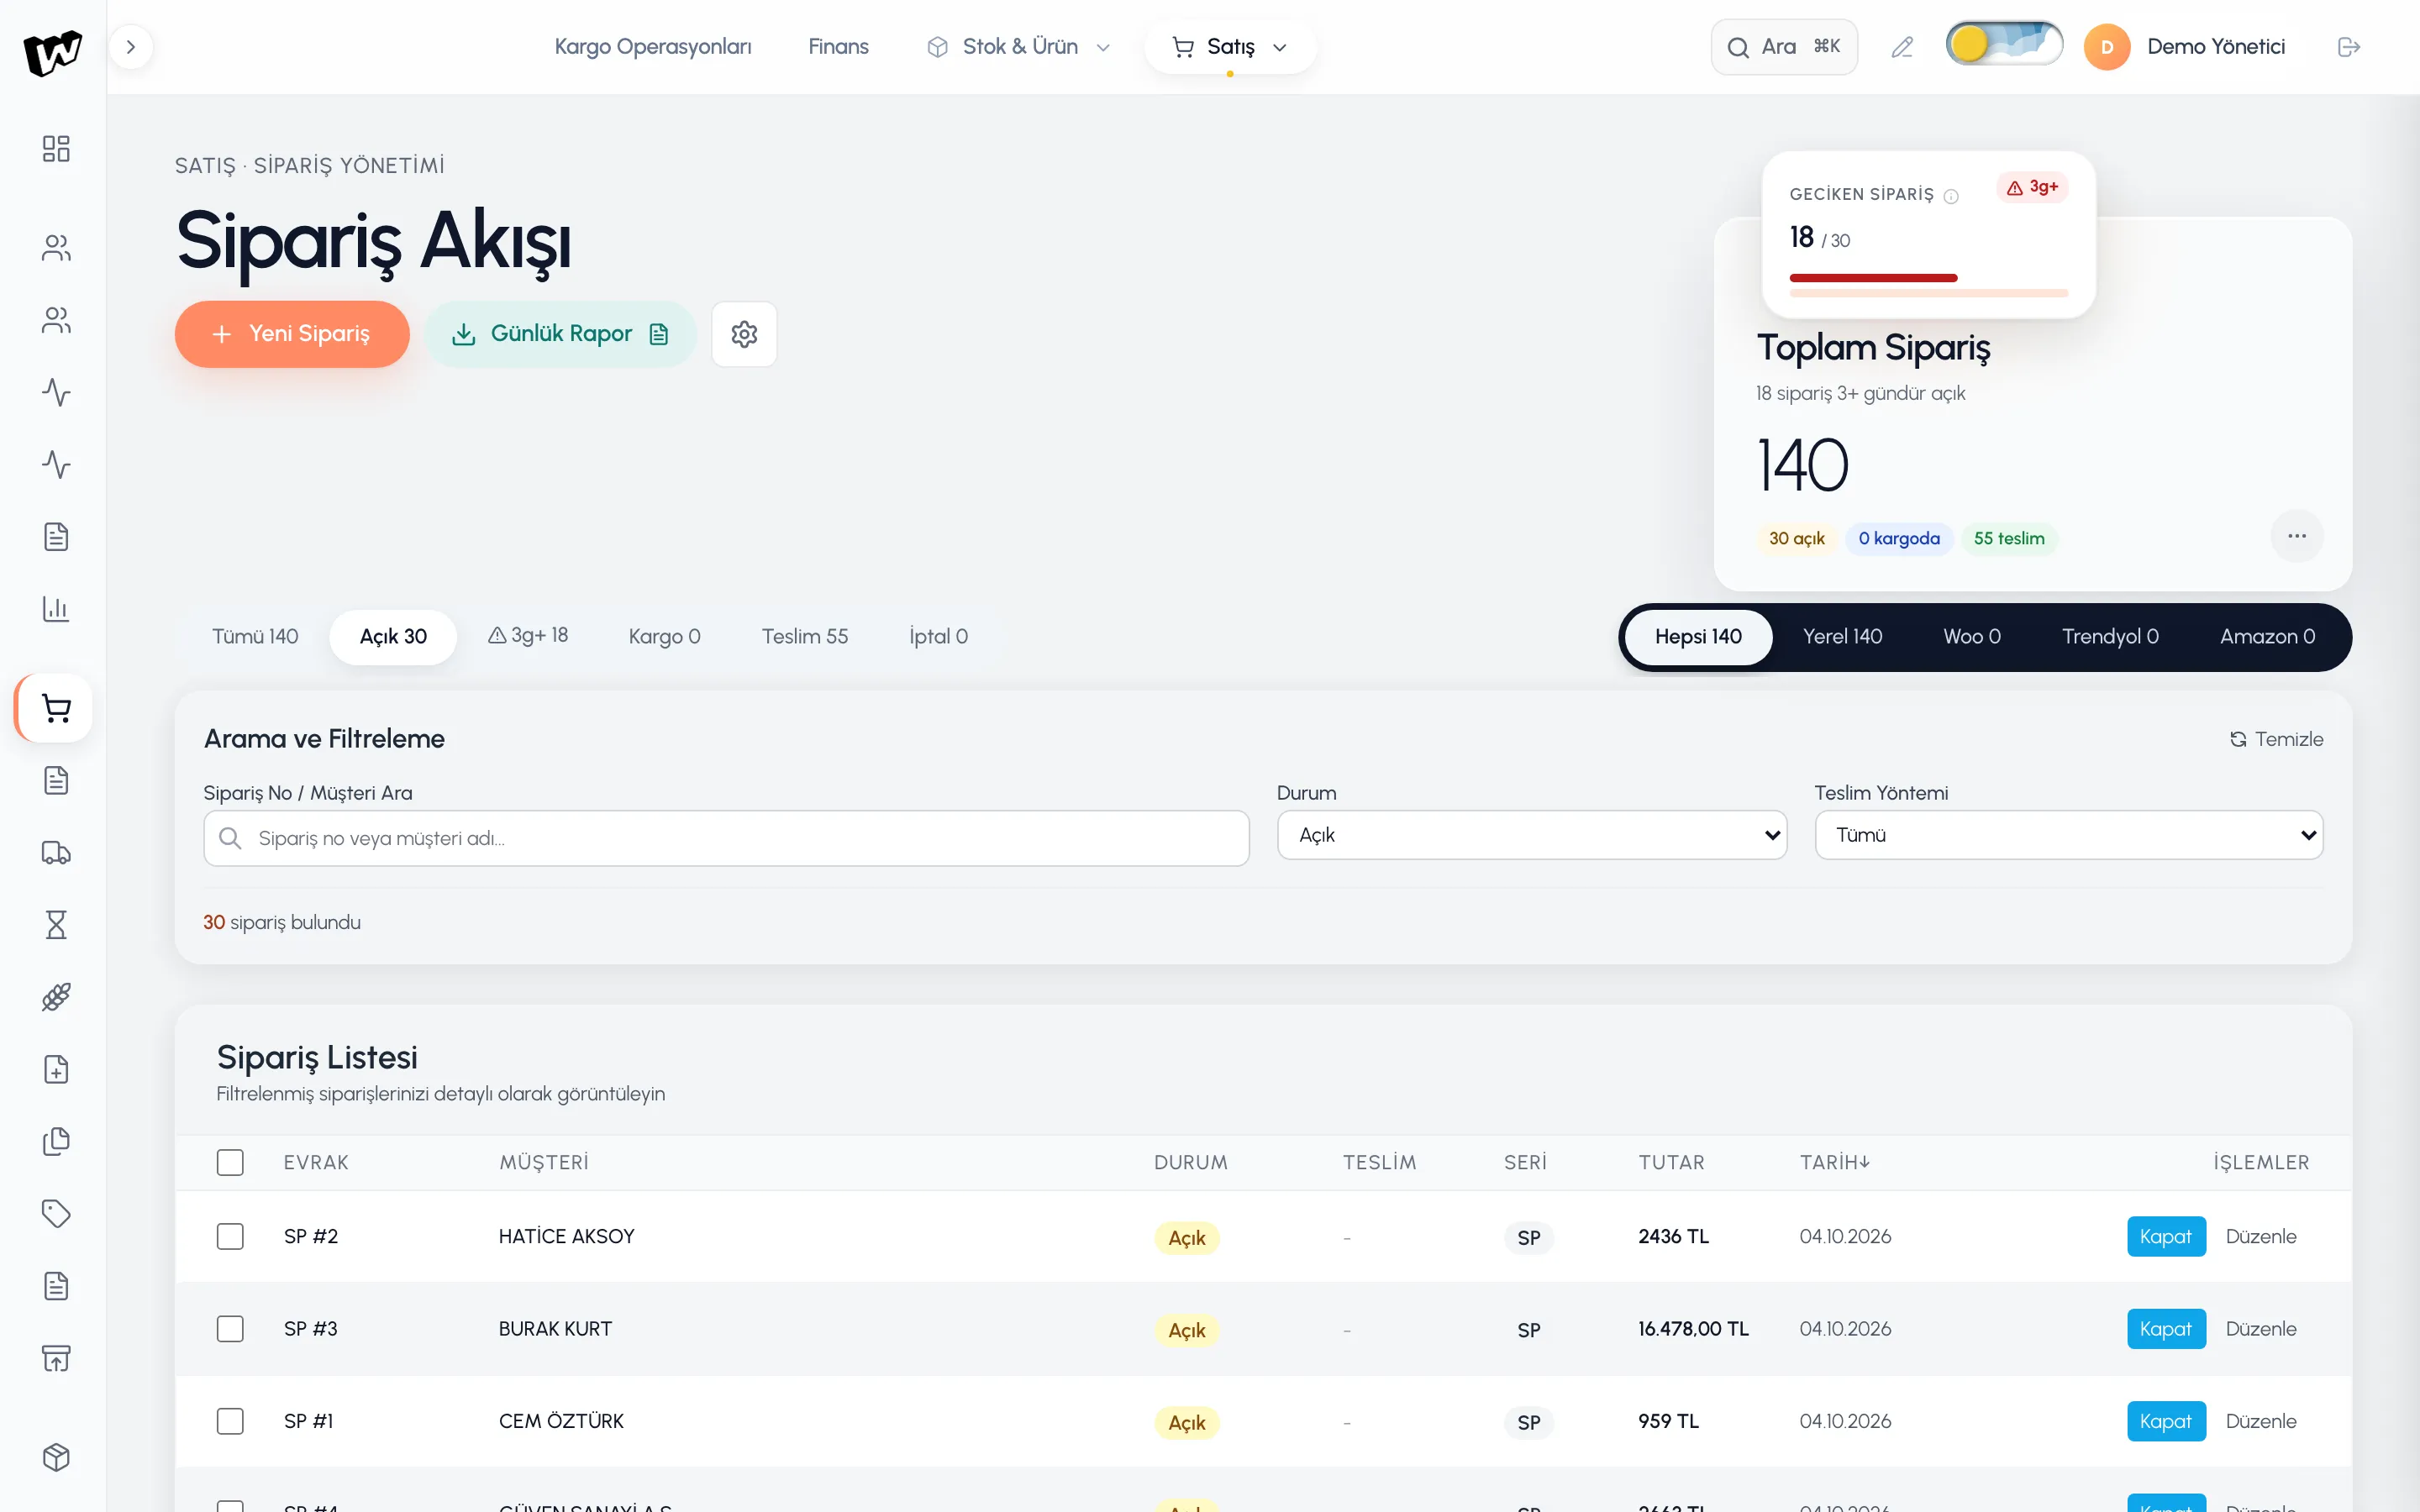
Task: Click the info icon next to Geciken Sipariş
Action: [1951, 196]
